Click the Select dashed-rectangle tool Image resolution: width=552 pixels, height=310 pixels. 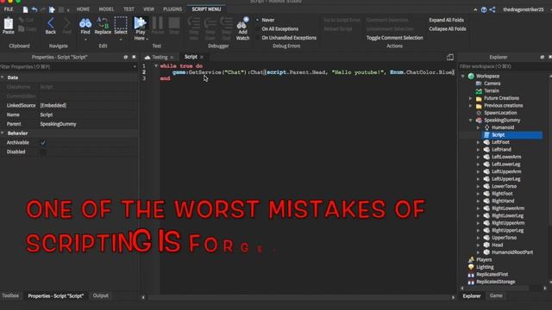click(121, 23)
